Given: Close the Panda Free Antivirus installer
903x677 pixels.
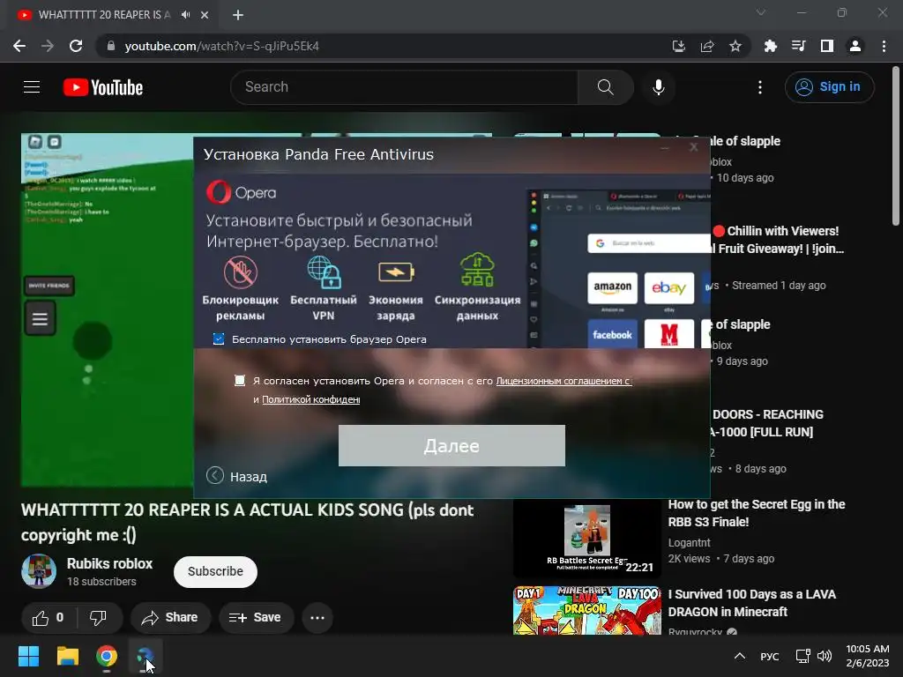Looking at the screenshot, I should pyautogui.click(x=694, y=147).
